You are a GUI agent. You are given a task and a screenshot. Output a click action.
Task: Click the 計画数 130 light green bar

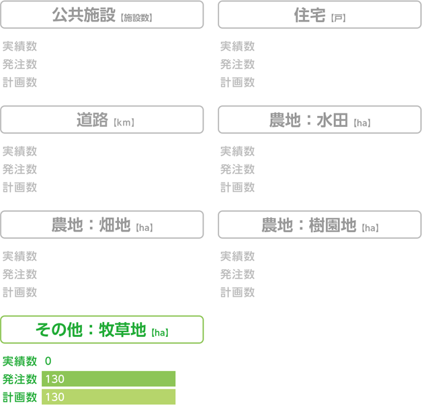108,397
